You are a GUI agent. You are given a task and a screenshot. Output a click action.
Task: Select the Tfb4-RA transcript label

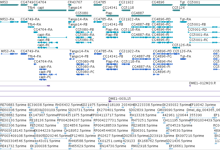click(x=34, y=24)
